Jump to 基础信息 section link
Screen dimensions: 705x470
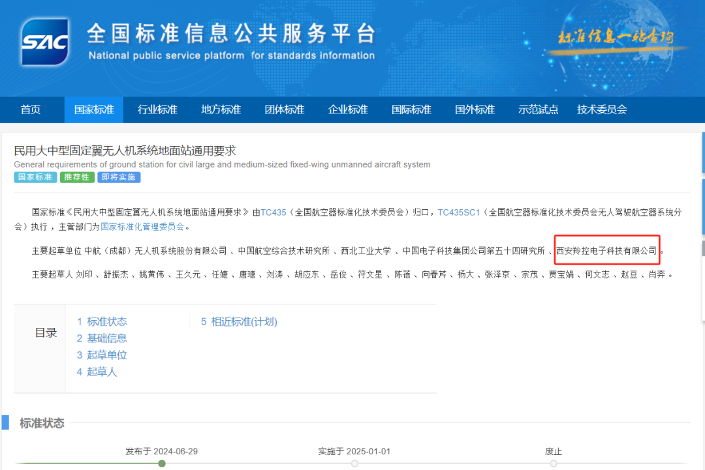click(102, 338)
